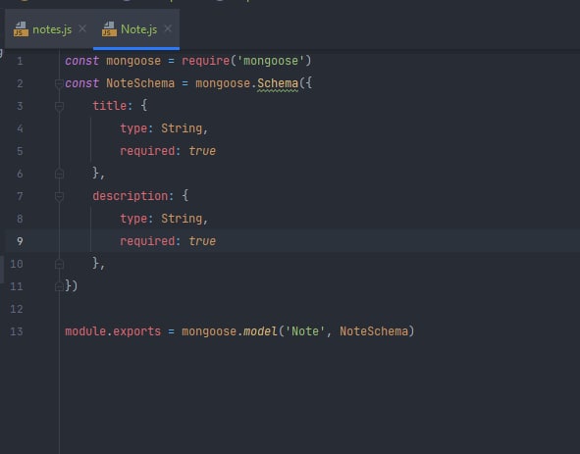The width and height of the screenshot is (580, 454).
Task: Click the required key on line 5
Action: (x=147, y=151)
